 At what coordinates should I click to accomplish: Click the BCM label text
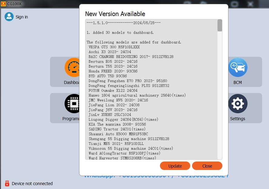coord(237,82)
